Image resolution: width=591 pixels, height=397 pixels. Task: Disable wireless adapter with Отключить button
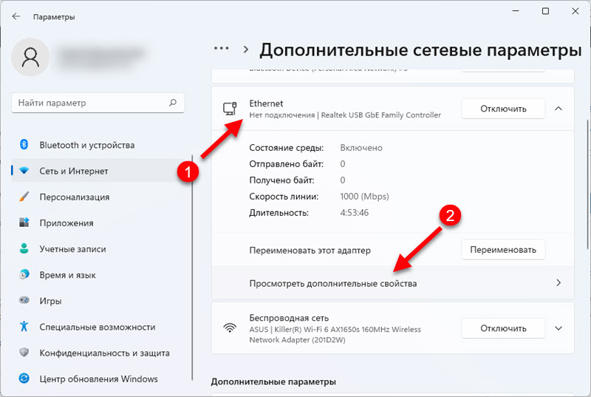503,328
